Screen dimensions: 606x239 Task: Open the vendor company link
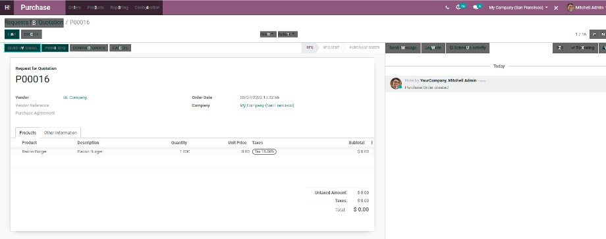(x=75, y=97)
